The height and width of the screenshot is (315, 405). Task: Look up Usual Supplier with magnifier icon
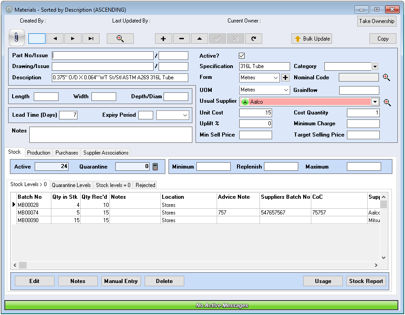tap(387, 102)
